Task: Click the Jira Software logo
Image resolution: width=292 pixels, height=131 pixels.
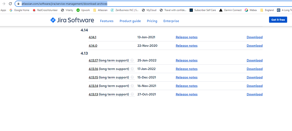Action: click(x=72, y=20)
